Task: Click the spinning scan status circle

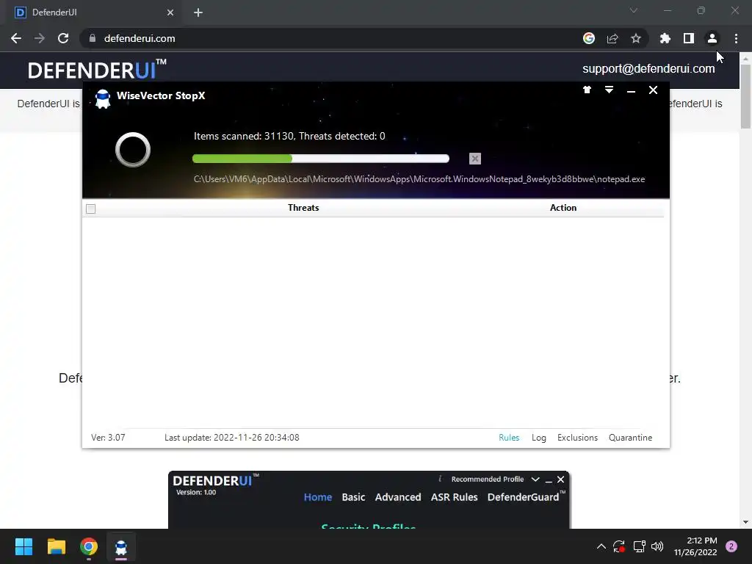Action: 133,150
